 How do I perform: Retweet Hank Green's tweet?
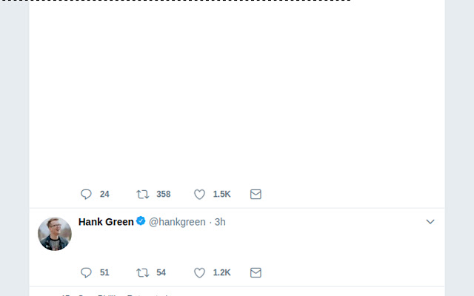pos(143,272)
